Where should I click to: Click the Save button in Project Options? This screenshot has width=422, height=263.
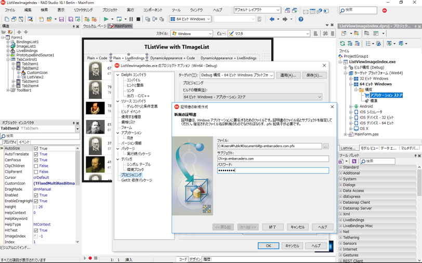tap(314, 75)
